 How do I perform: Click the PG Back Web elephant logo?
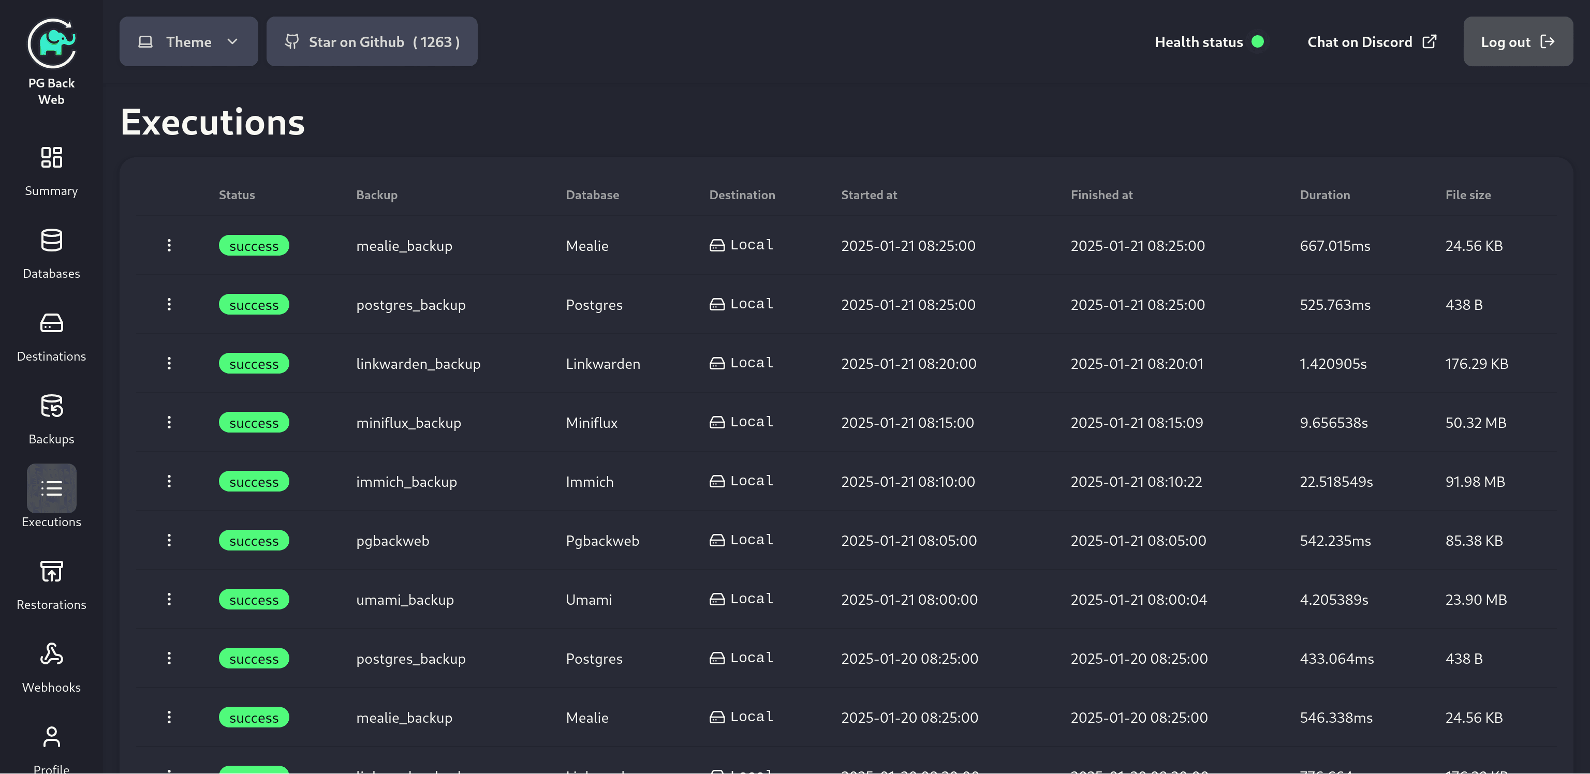click(51, 43)
